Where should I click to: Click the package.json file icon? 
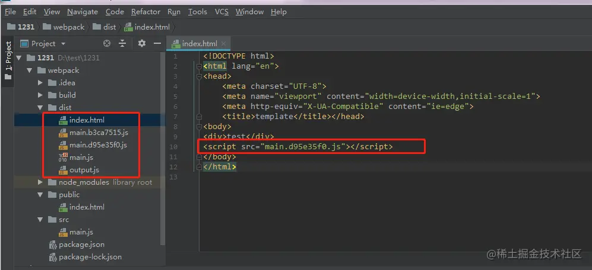click(x=53, y=245)
